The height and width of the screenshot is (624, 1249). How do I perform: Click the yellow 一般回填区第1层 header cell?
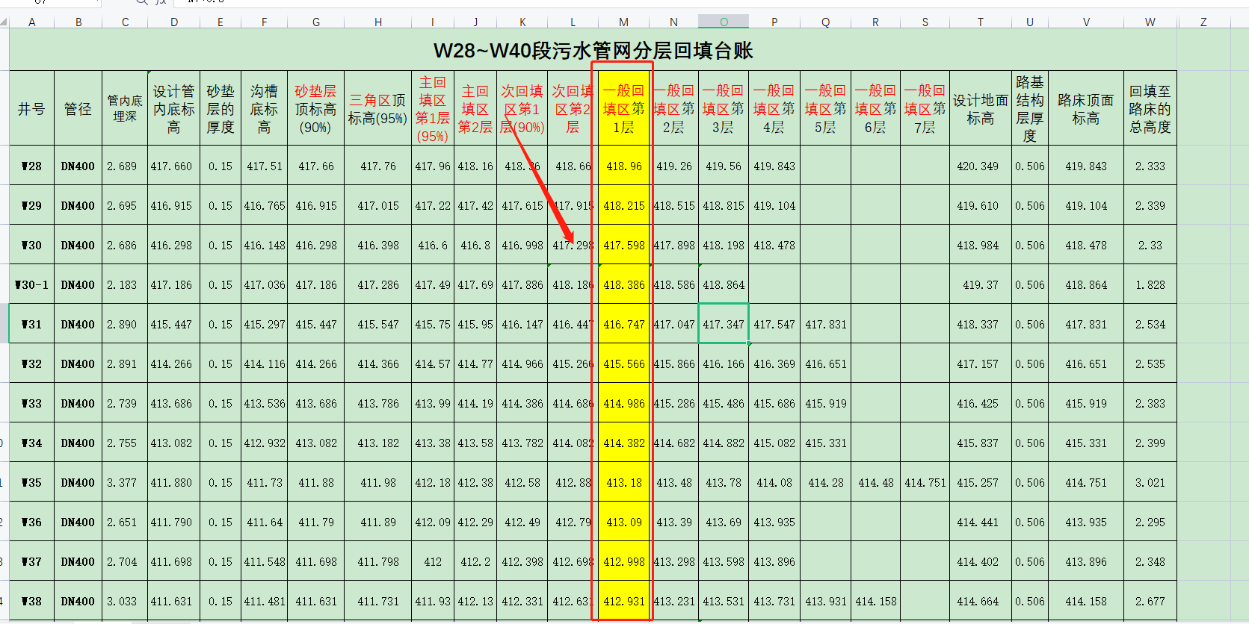pos(623,108)
